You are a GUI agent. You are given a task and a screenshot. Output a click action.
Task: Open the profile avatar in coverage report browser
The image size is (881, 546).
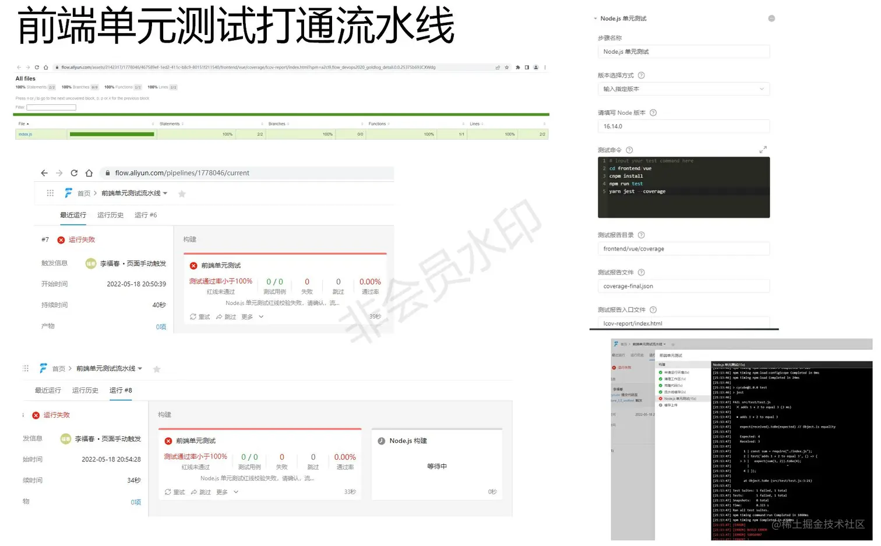pyautogui.click(x=536, y=68)
